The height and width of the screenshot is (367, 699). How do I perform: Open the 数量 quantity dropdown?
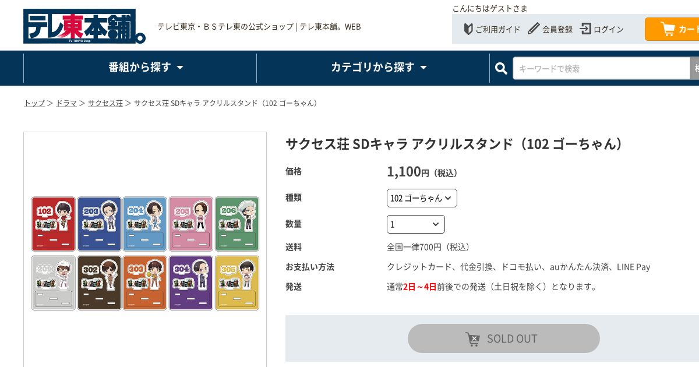pos(415,224)
